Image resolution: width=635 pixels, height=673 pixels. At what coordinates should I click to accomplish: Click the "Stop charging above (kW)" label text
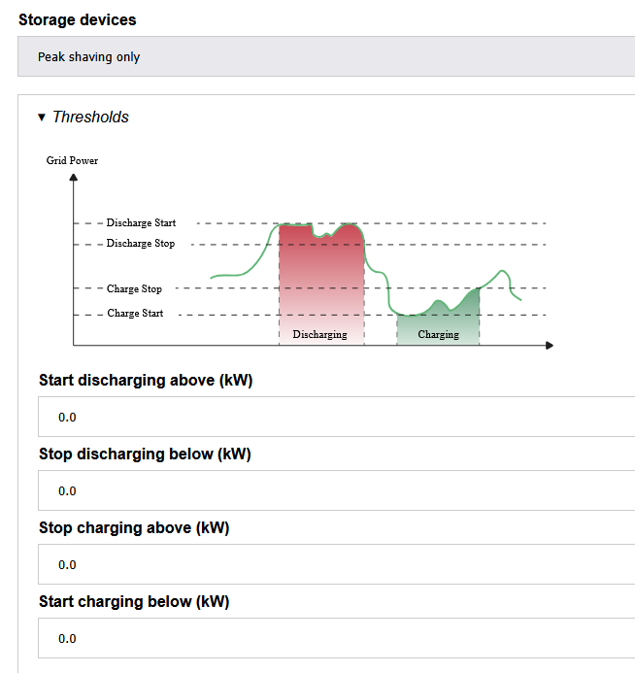click(134, 528)
